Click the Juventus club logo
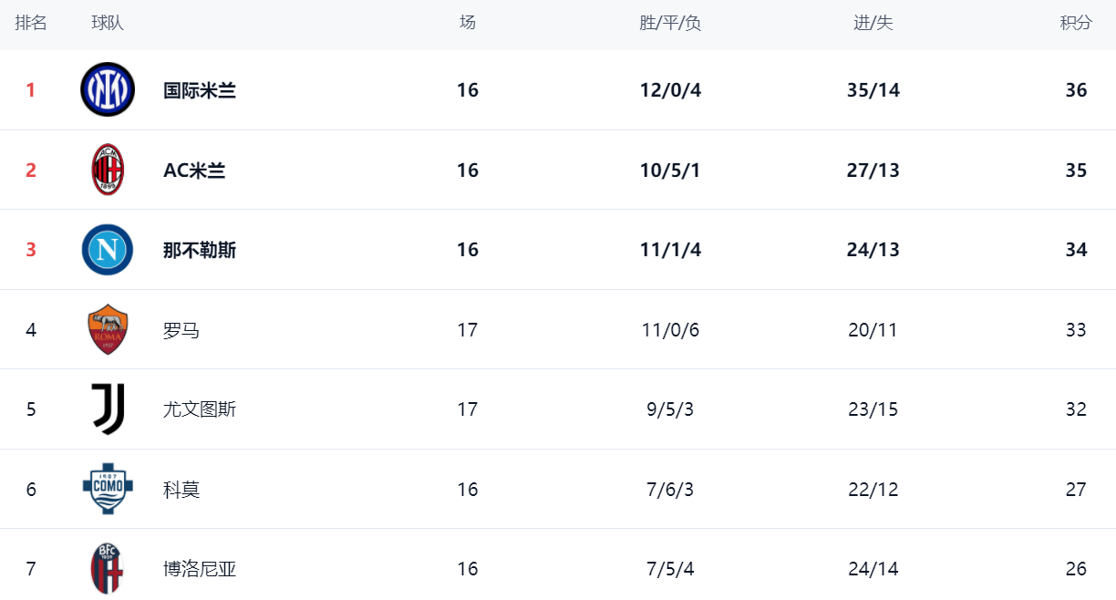 point(108,409)
